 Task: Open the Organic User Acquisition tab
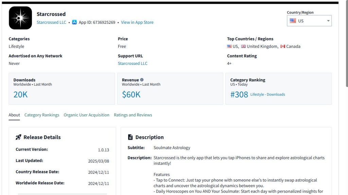coord(87,115)
